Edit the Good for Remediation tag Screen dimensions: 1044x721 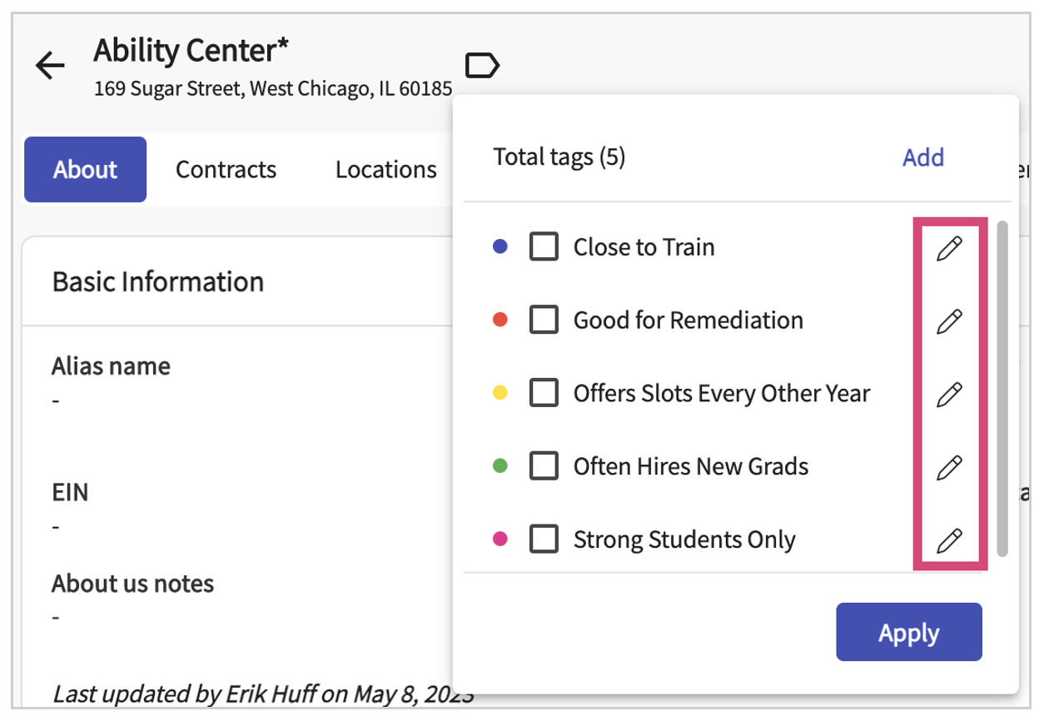pos(949,320)
